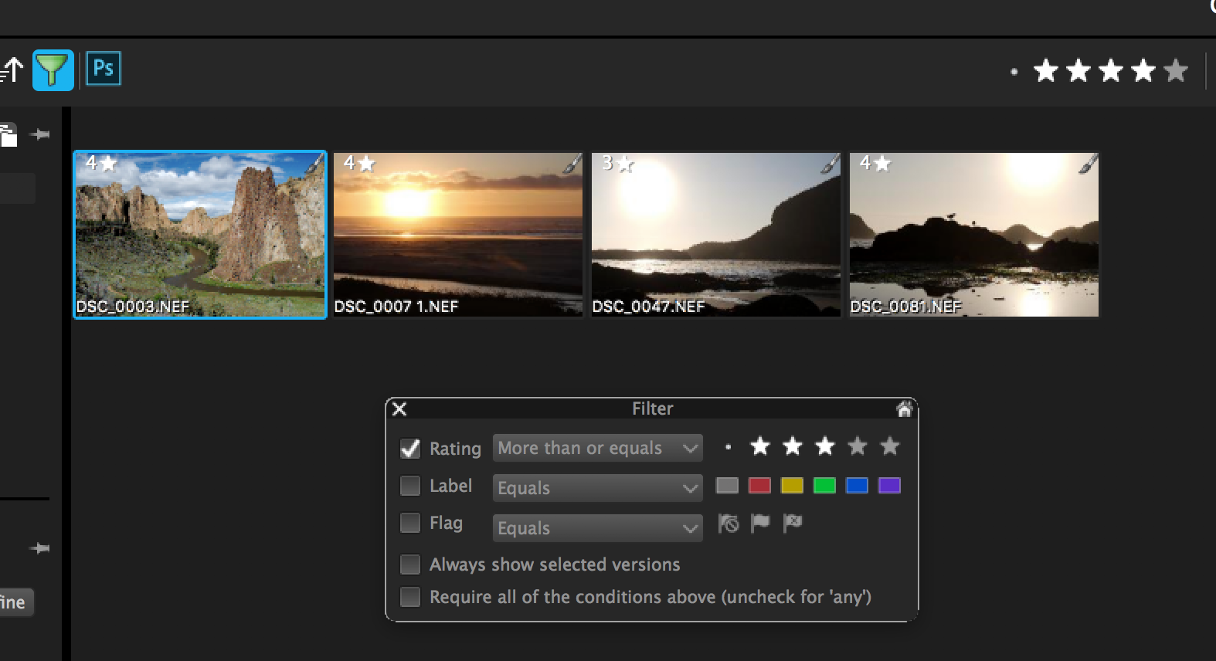Click the green funnel filter icon

coord(53,70)
